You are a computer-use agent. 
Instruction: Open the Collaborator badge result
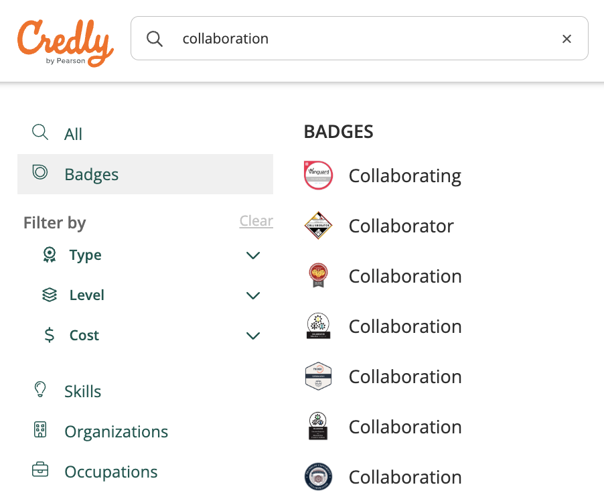(400, 226)
